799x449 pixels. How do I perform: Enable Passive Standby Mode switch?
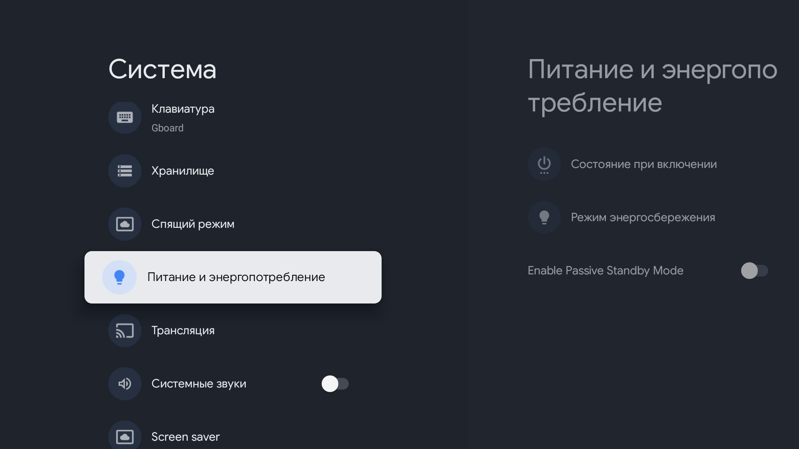754,271
